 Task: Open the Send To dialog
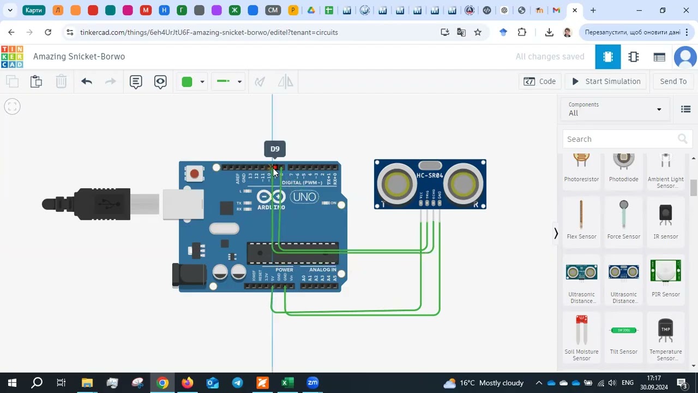[x=673, y=81]
